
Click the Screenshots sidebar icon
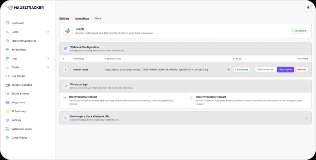(x=7, y=50)
